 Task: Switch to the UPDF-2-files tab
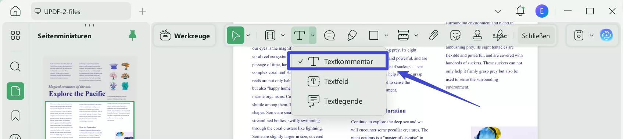(x=81, y=11)
